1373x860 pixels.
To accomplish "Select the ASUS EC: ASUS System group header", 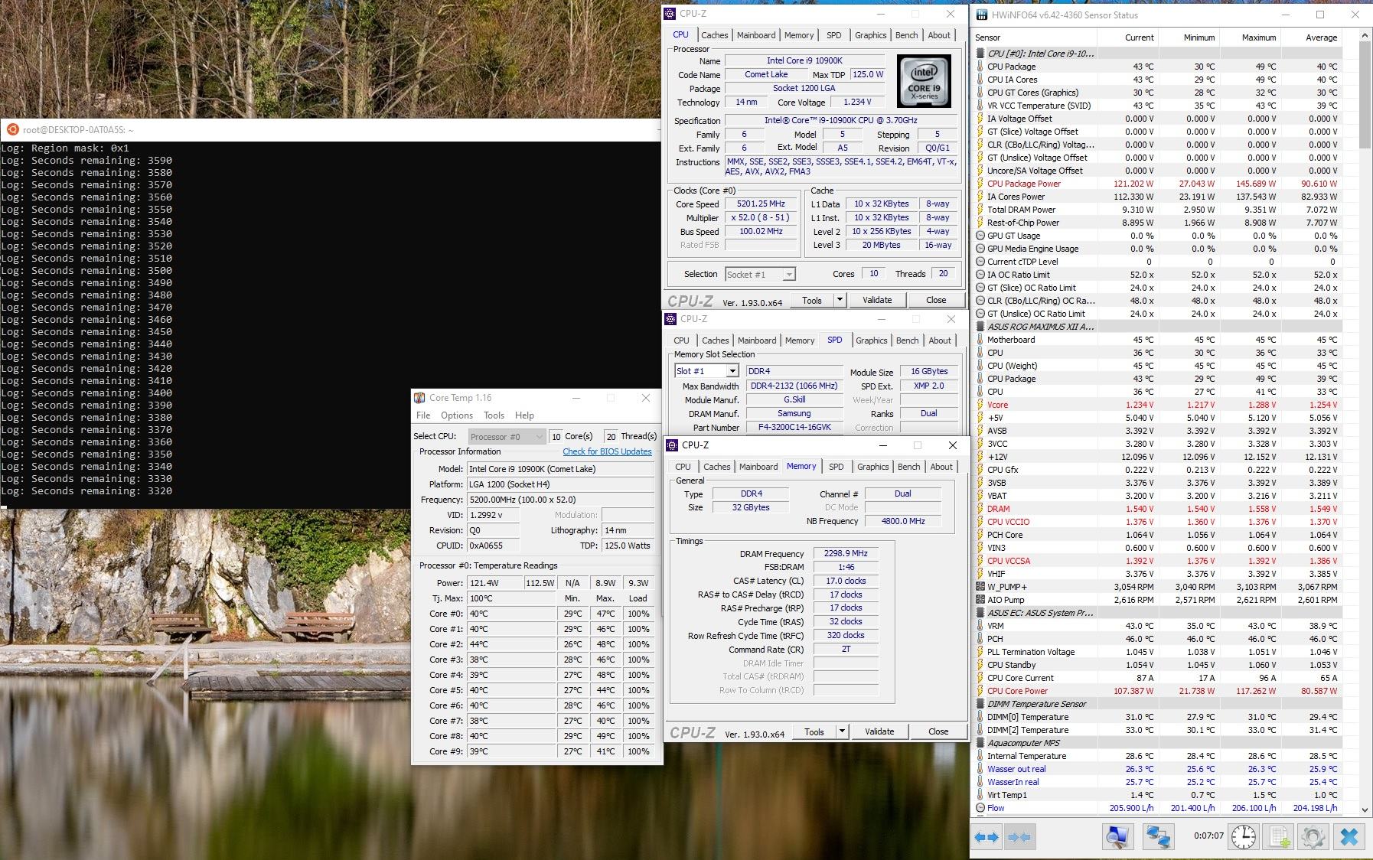I will [1158, 613].
